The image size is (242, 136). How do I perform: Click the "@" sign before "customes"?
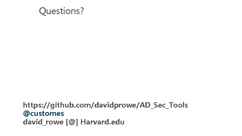[26, 114]
